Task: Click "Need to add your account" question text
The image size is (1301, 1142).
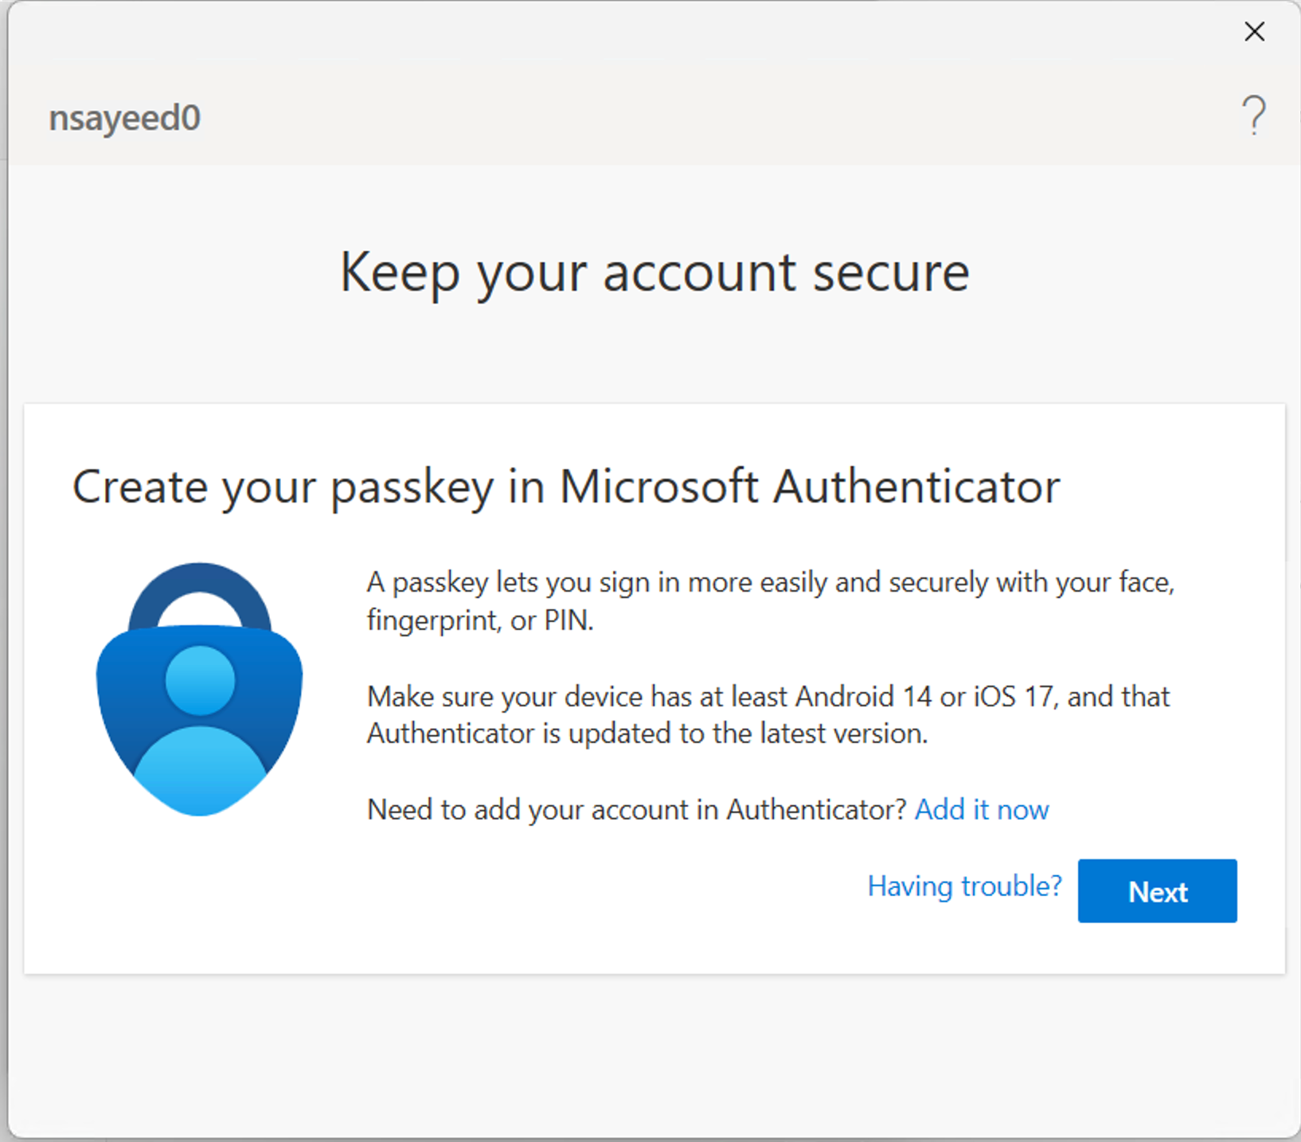Action: pos(636,810)
